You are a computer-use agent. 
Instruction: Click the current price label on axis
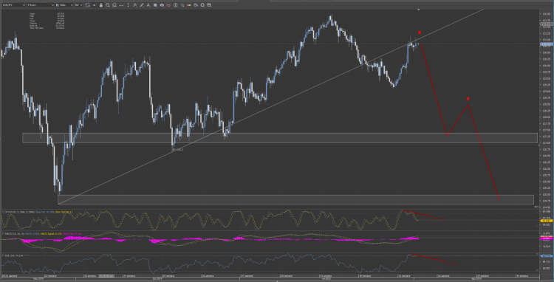click(x=547, y=44)
